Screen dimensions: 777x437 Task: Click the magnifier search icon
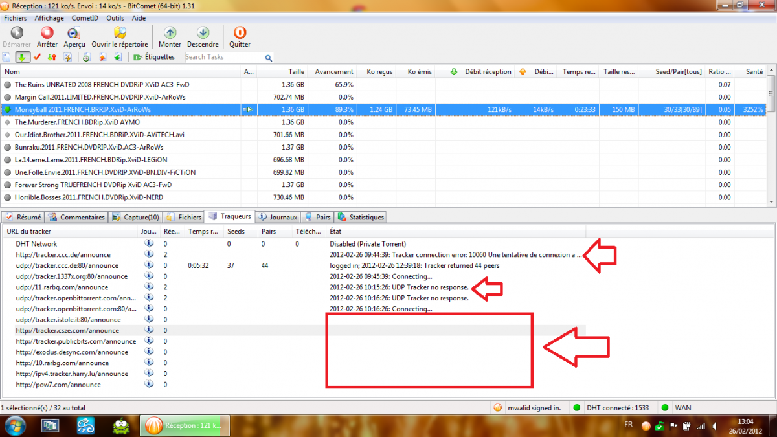pos(269,58)
